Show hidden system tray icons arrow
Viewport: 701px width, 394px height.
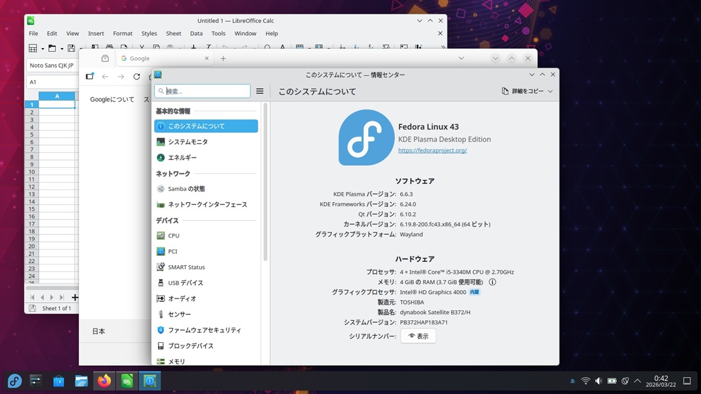[637, 381]
